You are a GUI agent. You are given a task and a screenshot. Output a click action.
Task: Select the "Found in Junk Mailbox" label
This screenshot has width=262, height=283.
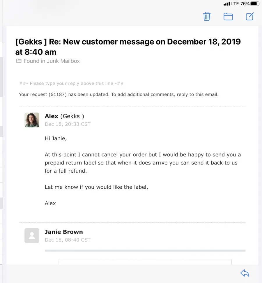pos(52,61)
